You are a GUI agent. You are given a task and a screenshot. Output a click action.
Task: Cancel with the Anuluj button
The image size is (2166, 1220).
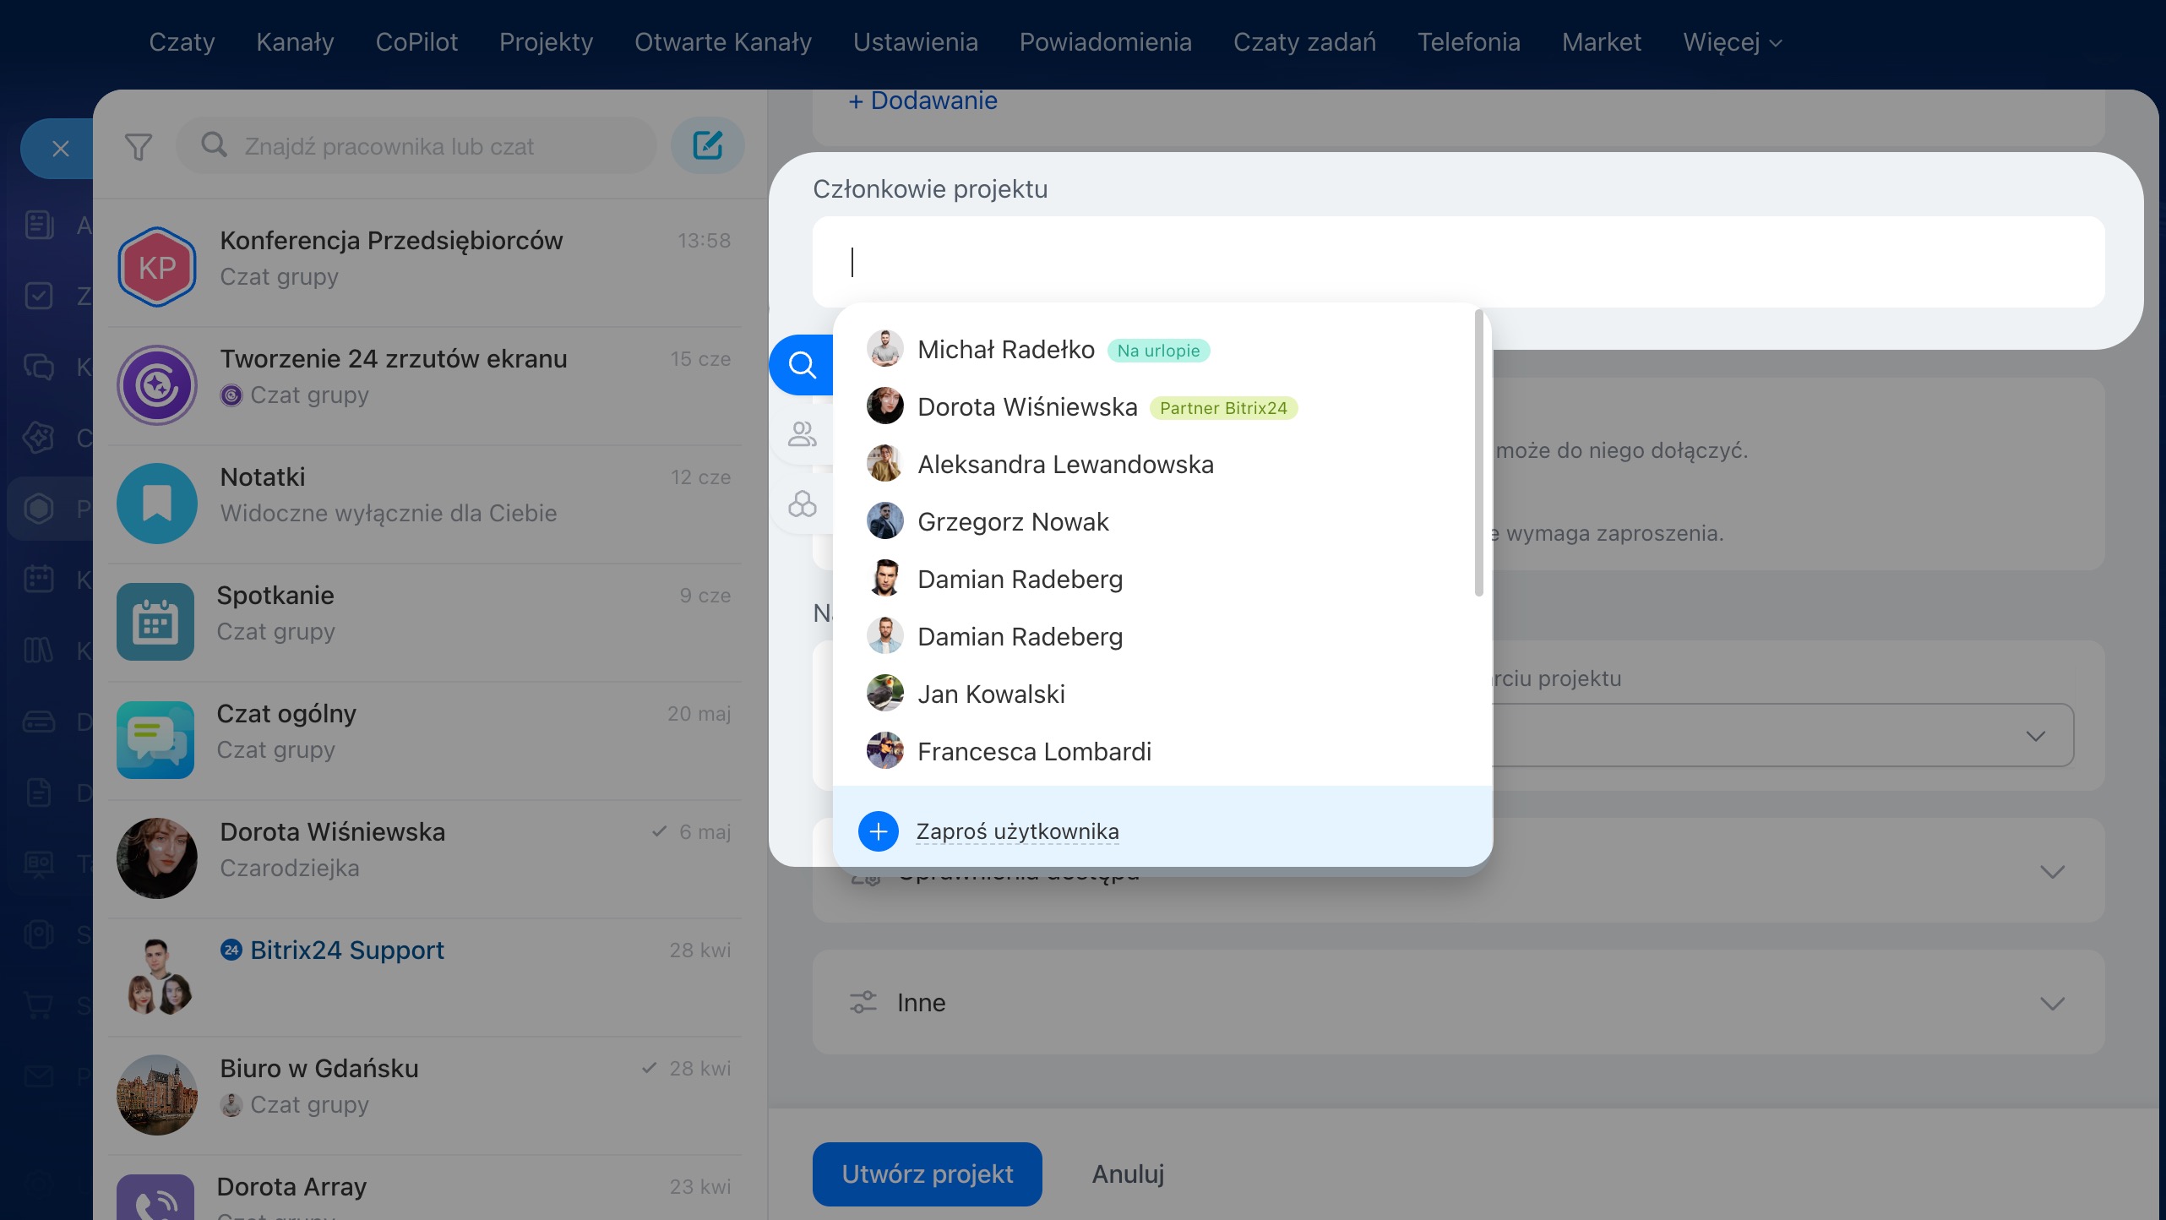click(1128, 1174)
